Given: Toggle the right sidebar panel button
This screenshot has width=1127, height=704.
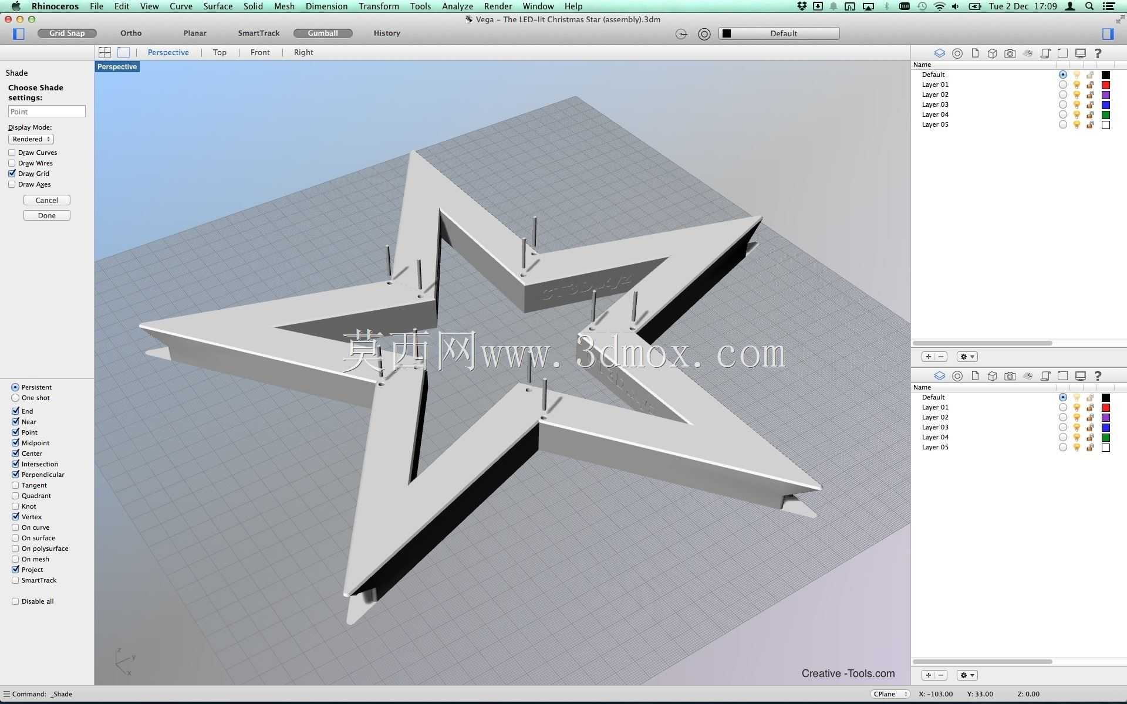Looking at the screenshot, I should click(x=1108, y=33).
